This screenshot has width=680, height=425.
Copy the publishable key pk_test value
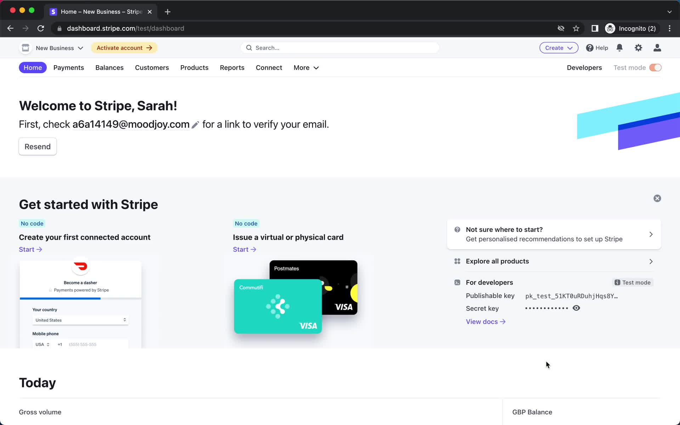571,296
